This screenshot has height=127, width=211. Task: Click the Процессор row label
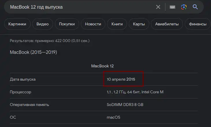click(20, 92)
